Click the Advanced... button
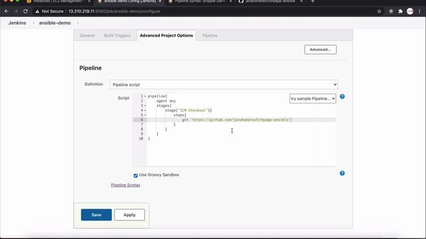 pyautogui.click(x=320, y=50)
